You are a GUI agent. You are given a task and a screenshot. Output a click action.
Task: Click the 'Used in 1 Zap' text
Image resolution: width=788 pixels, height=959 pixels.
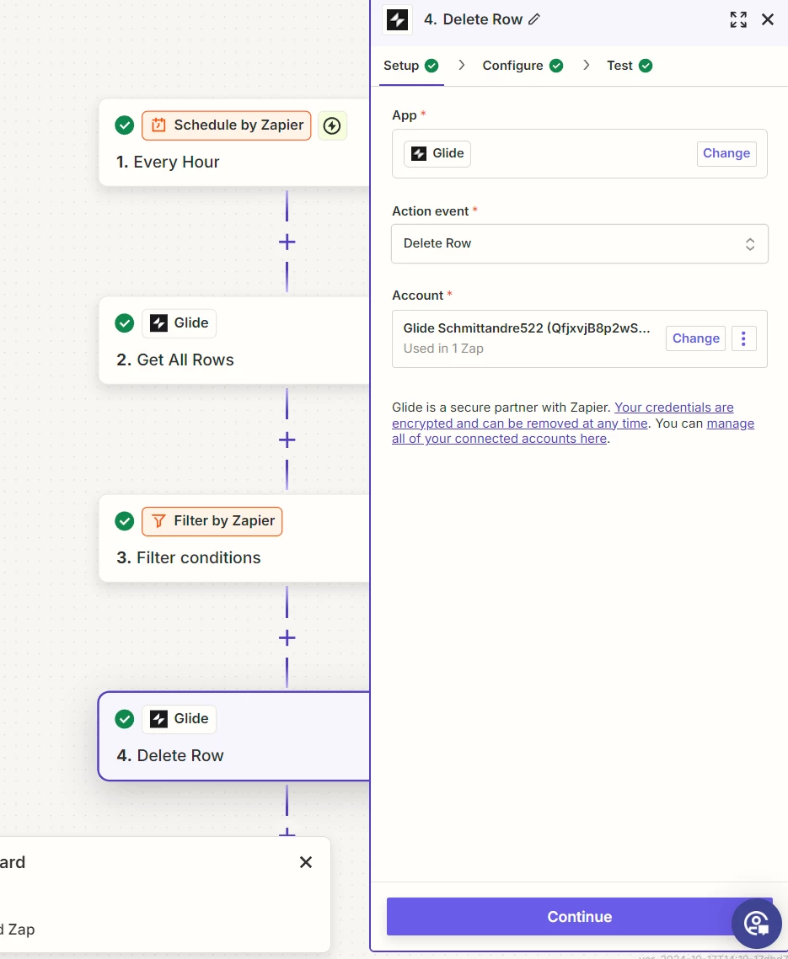point(443,349)
